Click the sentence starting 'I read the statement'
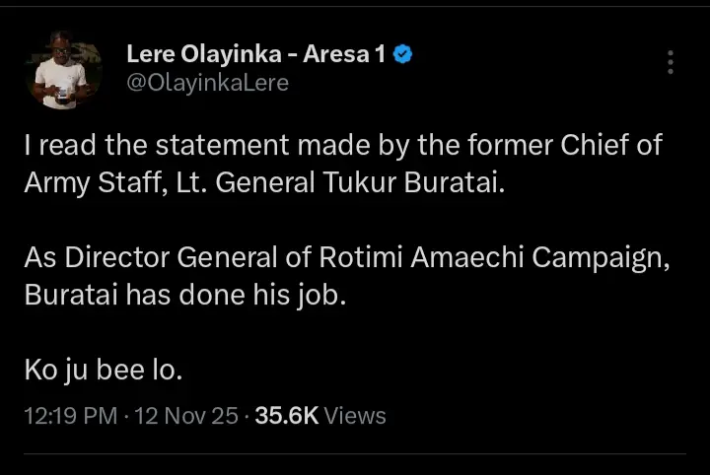 (197, 145)
